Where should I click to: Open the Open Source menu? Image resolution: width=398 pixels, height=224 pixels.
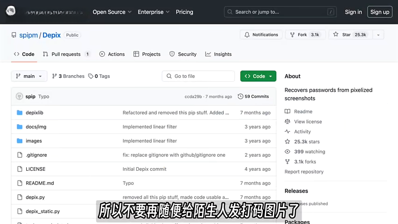[112, 12]
